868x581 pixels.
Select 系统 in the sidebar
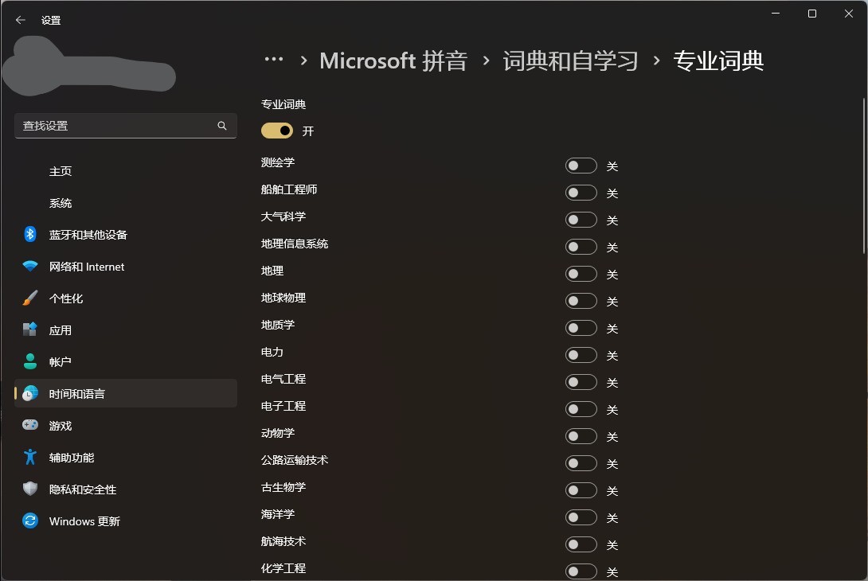coord(61,203)
